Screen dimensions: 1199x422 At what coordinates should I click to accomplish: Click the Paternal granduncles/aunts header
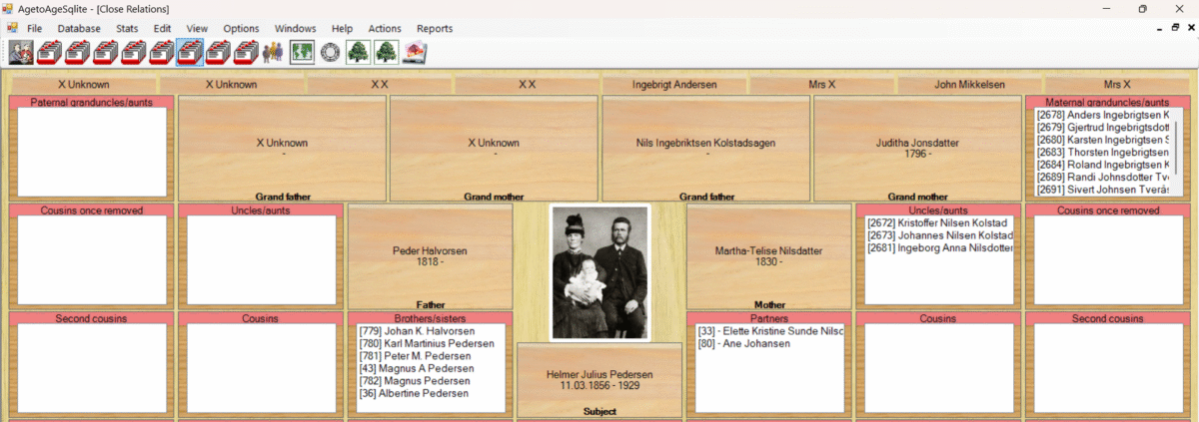coord(90,102)
